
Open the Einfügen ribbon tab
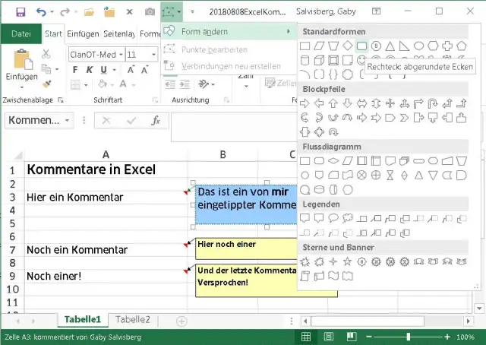(x=82, y=34)
